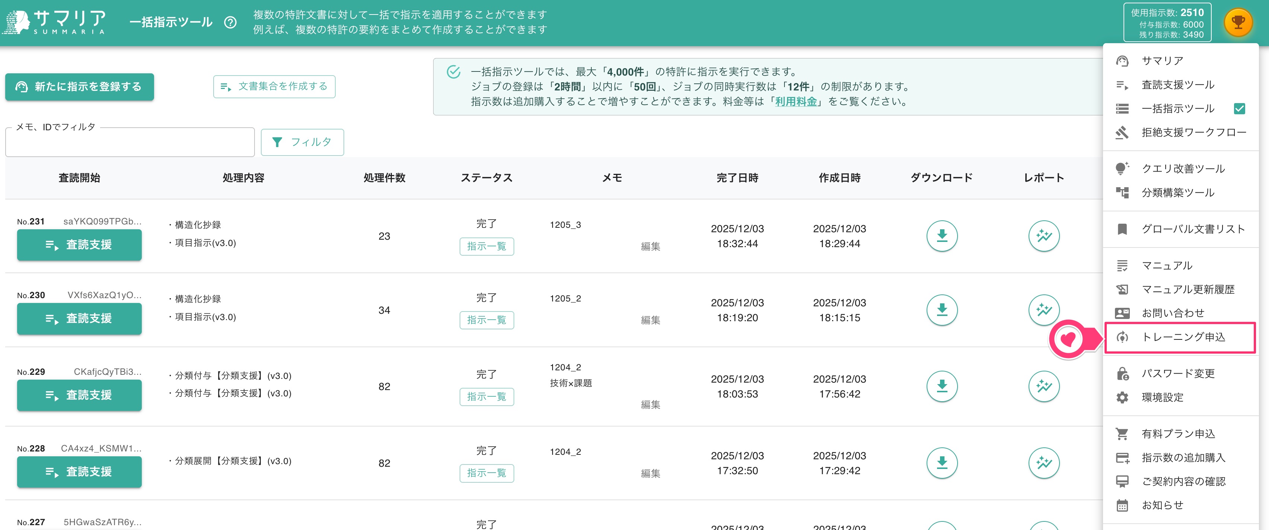Click 査読支援 button for No.228
Screen dimensions: 1269x530
click(79, 472)
